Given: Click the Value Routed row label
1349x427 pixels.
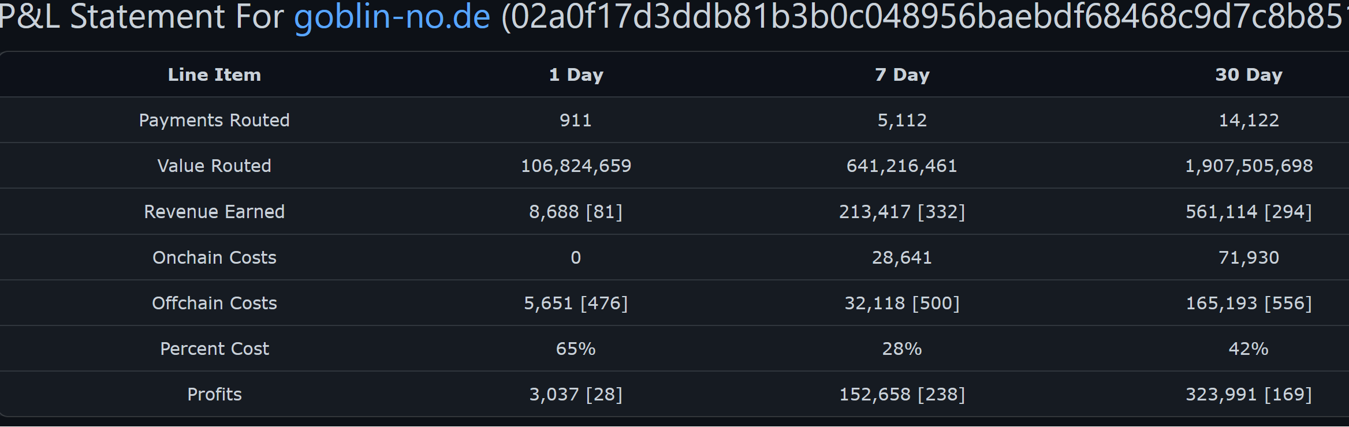Looking at the screenshot, I should pos(214,166).
